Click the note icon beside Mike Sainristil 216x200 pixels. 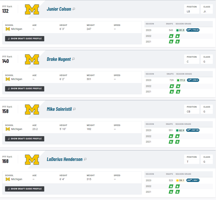[x=74, y=109]
